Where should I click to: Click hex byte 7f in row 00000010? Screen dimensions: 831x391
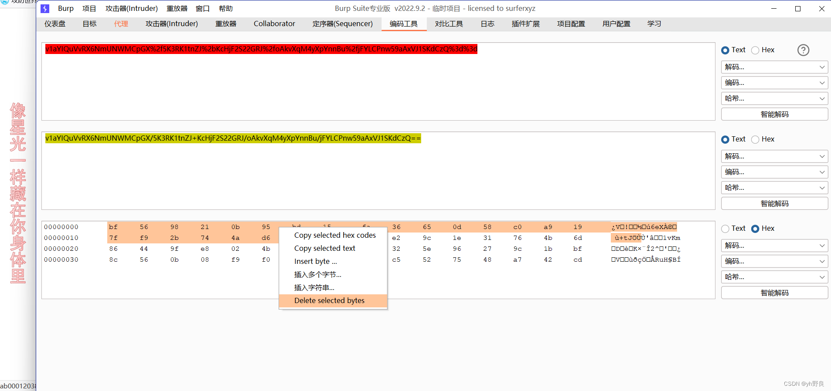(x=113, y=238)
